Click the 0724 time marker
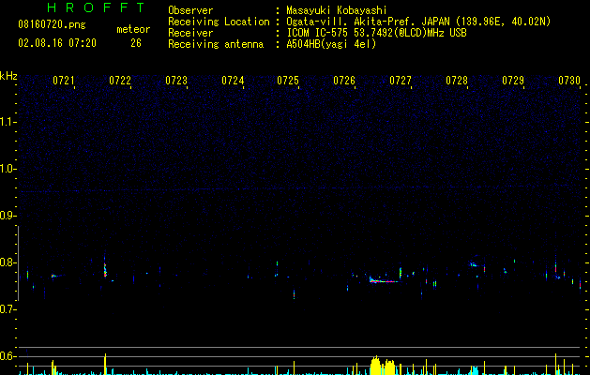Image resolution: width=590 pixels, height=375 pixels. (x=233, y=81)
